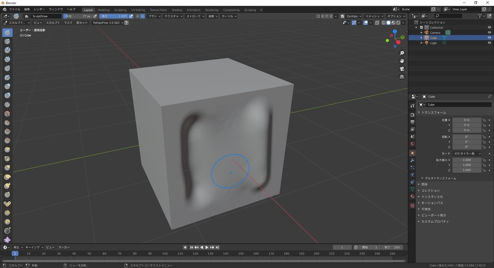This screenshot has width=494, height=268.
Task: Hide the Collection with its eye icon
Action: [489, 27]
